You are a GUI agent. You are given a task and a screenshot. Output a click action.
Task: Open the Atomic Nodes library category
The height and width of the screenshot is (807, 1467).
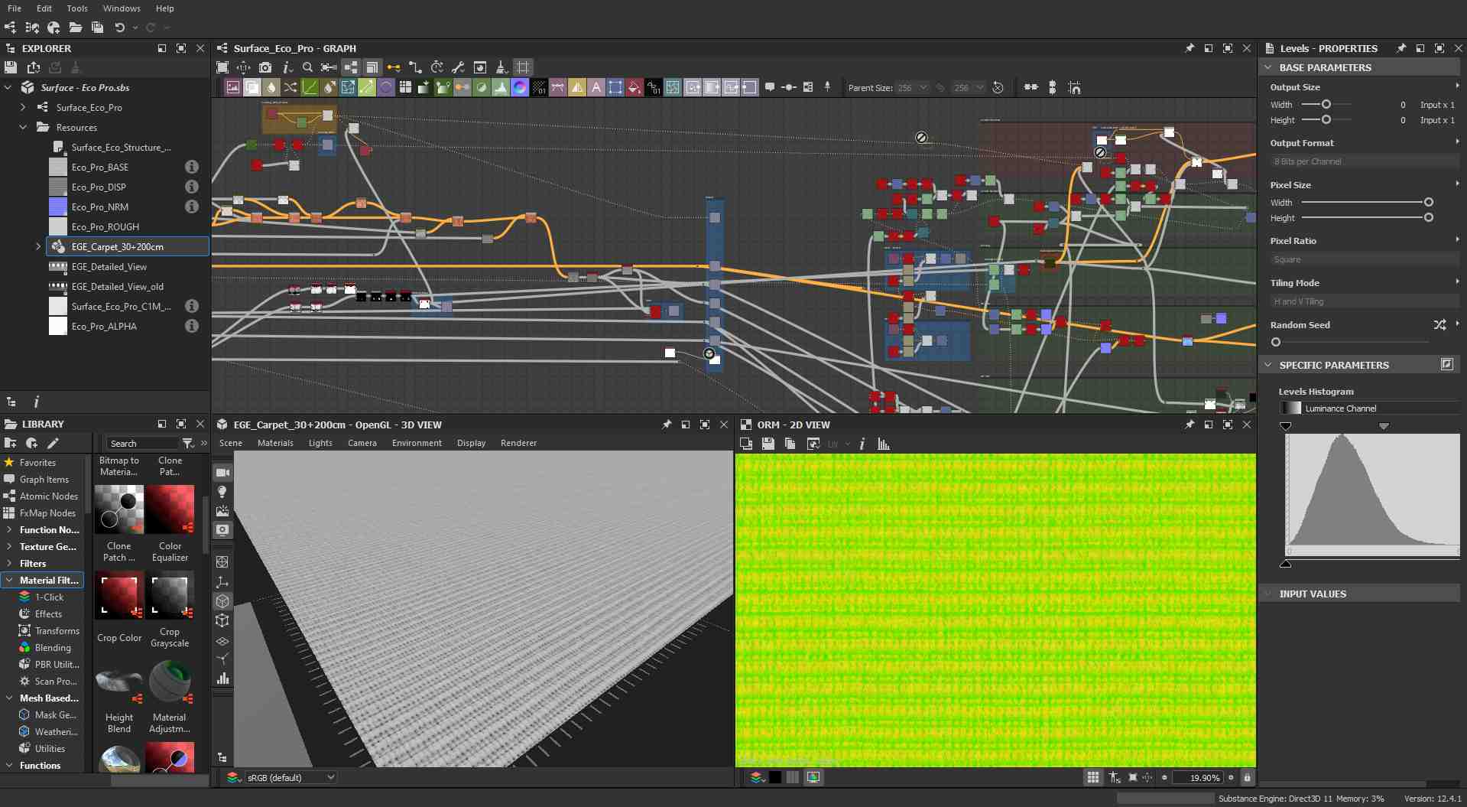48,496
